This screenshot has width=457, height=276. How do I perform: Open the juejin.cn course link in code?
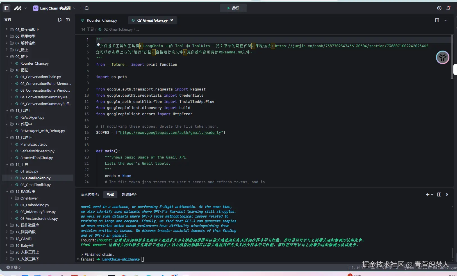click(x=351, y=46)
